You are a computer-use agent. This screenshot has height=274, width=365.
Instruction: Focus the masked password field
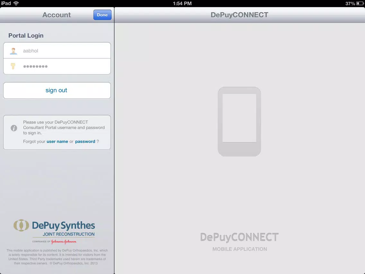point(57,66)
